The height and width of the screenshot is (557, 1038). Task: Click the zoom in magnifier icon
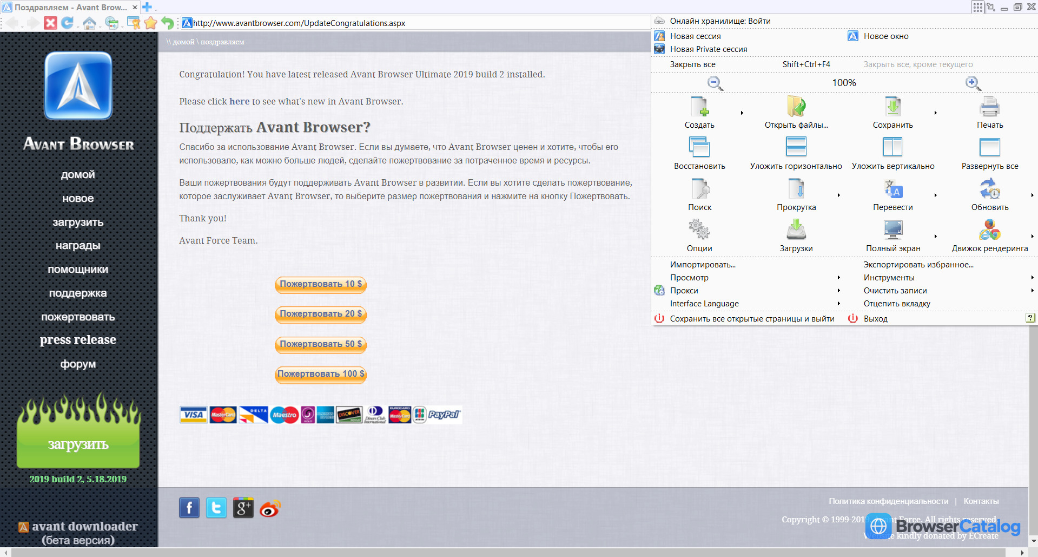click(x=973, y=83)
